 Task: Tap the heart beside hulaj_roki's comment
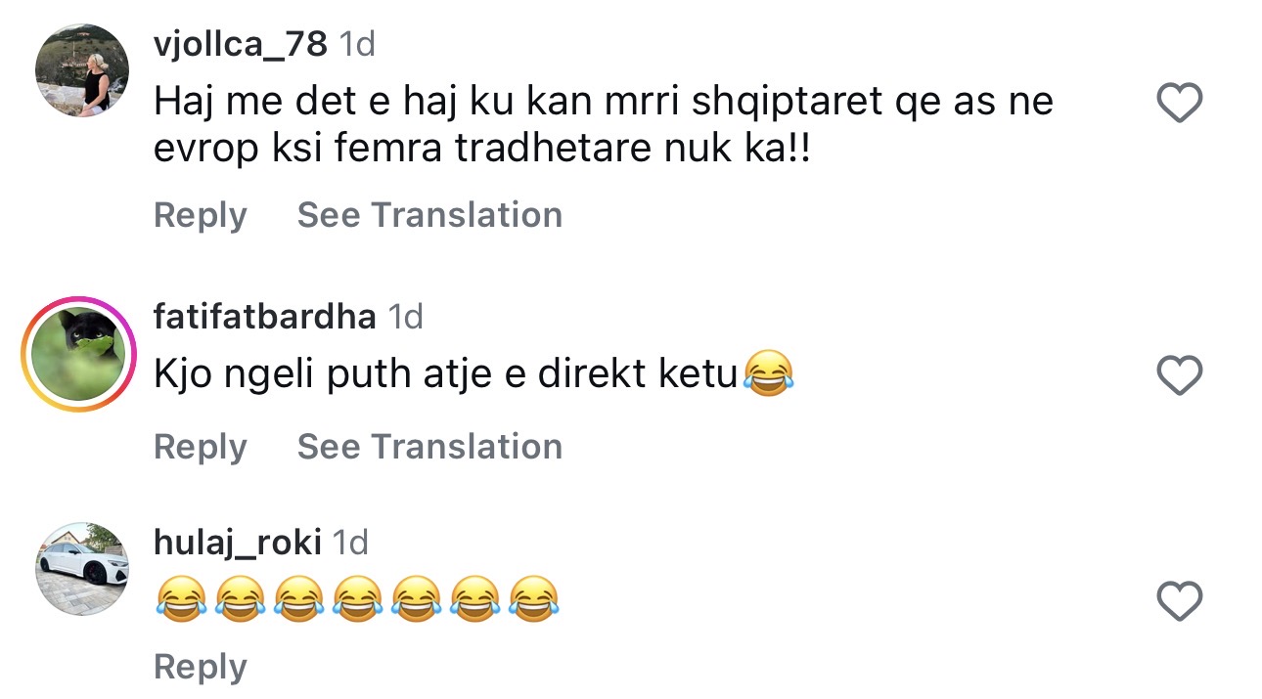coord(1179,600)
